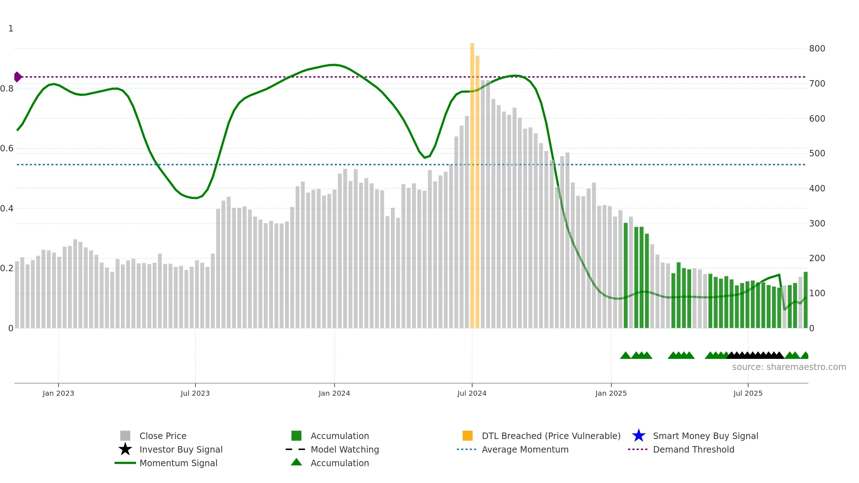Toggle the Momentum Signal legend entry
This screenshot has height=483, width=859.
(166, 463)
